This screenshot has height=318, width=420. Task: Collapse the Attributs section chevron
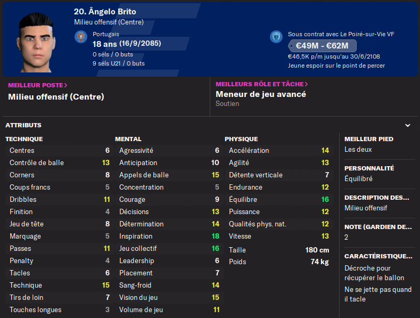tap(408, 126)
